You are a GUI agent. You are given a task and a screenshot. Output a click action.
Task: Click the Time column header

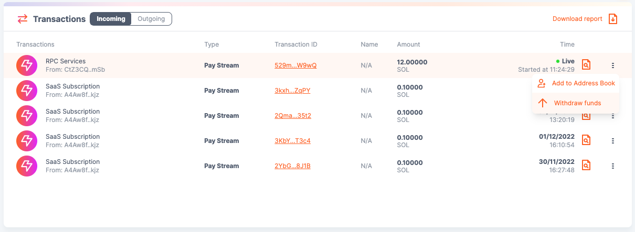[x=567, y=45]
